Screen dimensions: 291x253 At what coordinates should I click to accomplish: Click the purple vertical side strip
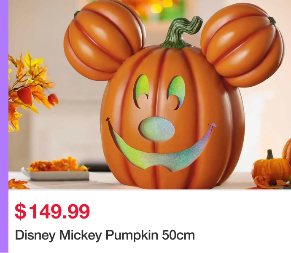4,126
